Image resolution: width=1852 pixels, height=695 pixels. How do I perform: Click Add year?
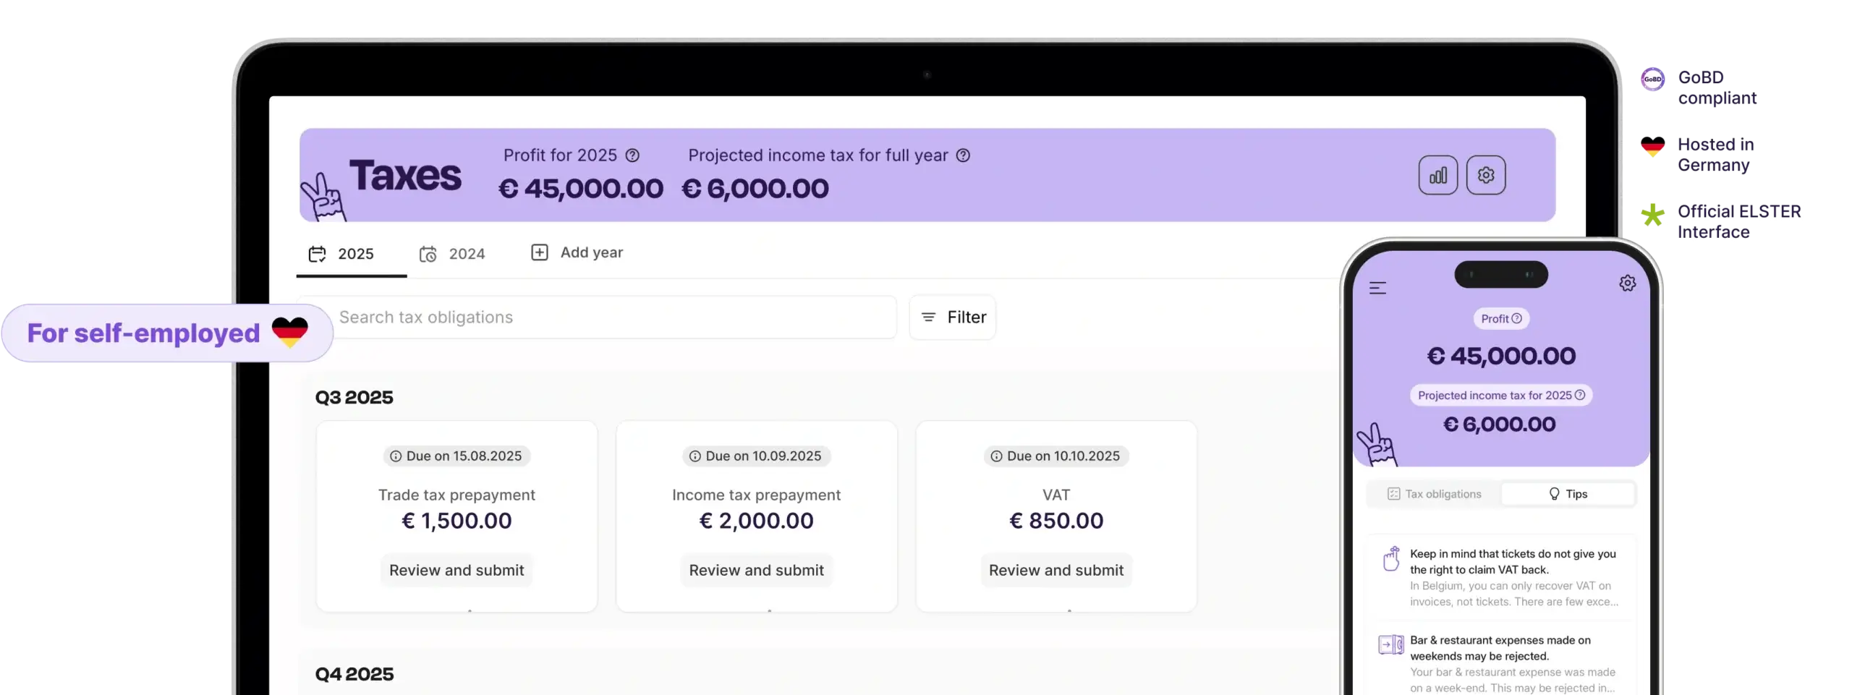[577, 252]
